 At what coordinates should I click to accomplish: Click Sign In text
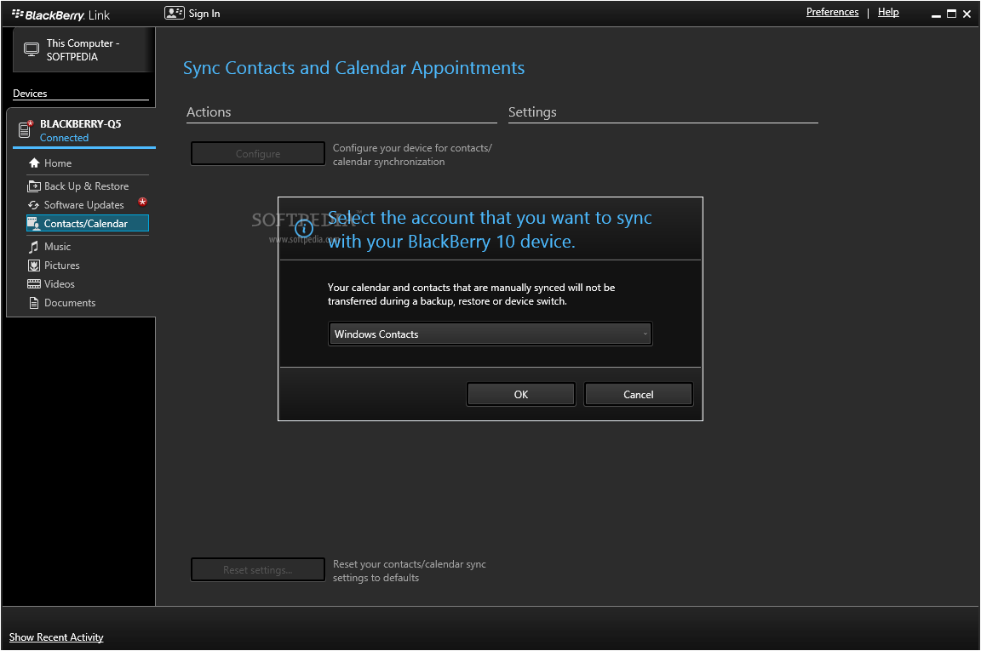[x=204, y=13]
